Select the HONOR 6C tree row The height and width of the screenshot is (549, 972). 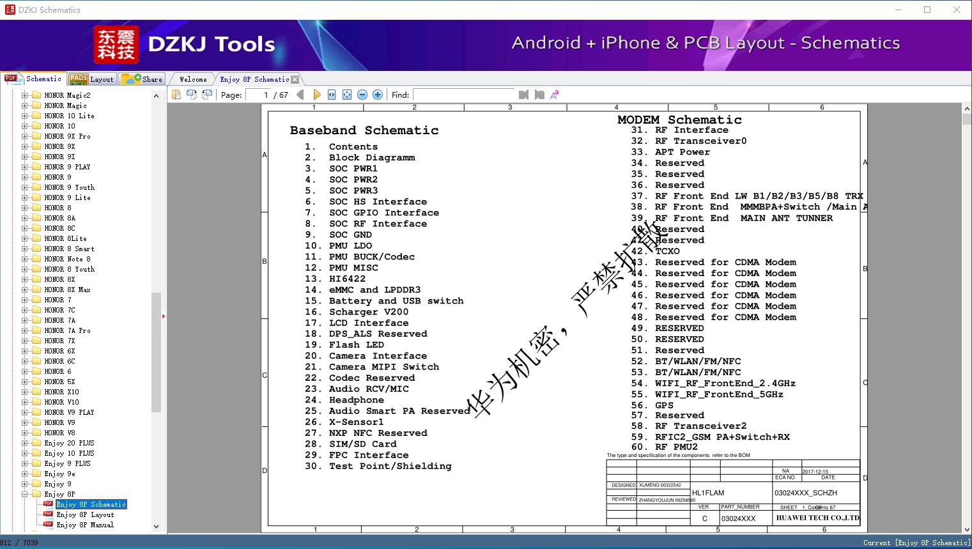point(59,361)
